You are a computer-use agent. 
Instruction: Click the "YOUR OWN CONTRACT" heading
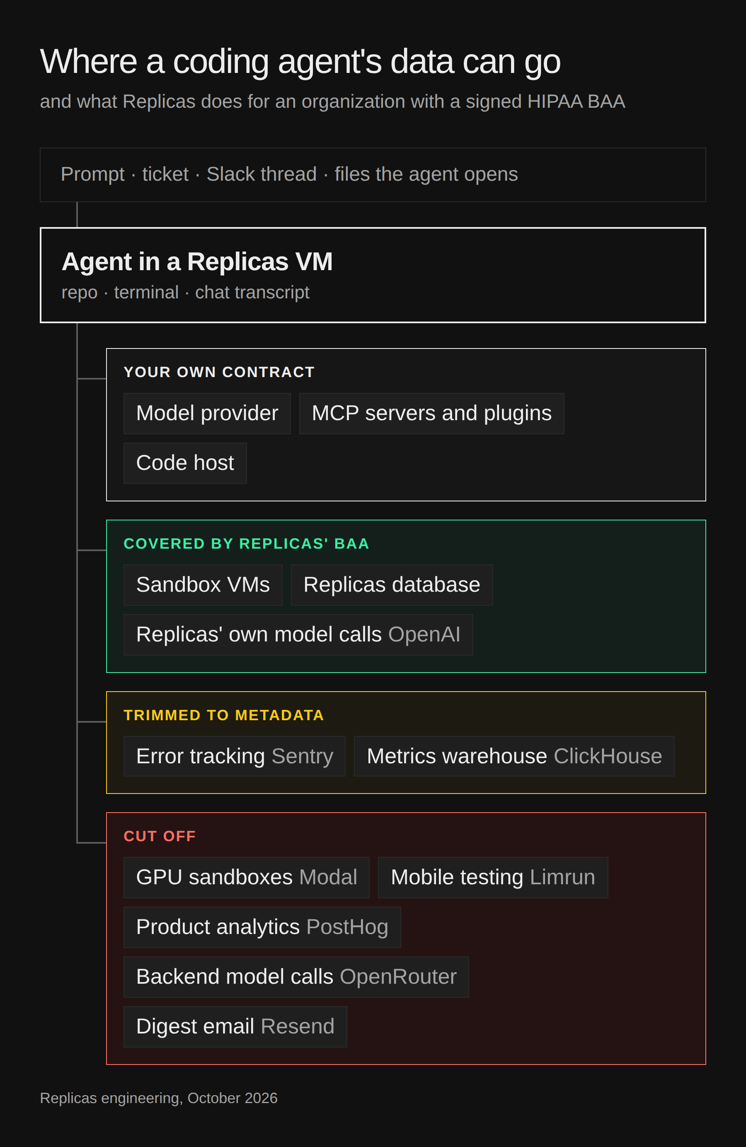(x=219, y=372)
